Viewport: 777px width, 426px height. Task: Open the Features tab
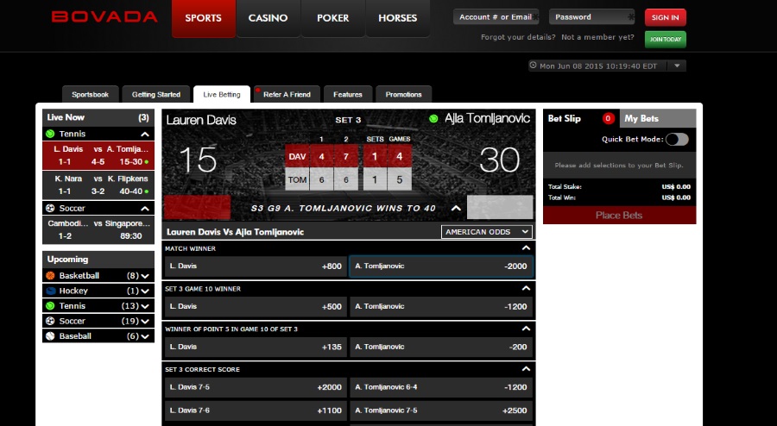point(347,94)
